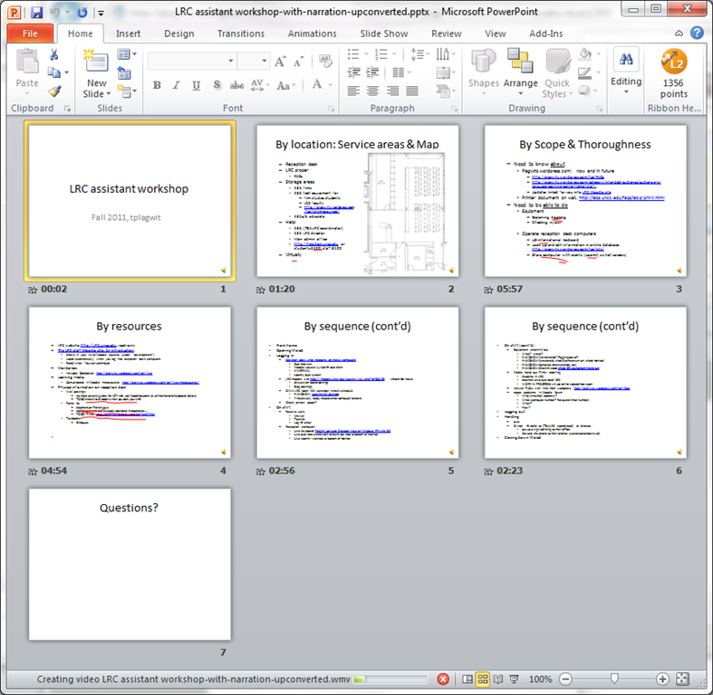Viewport: 713px width, 695px height.
Task: Open PowerPoint Help question mark
Action: 697,33
